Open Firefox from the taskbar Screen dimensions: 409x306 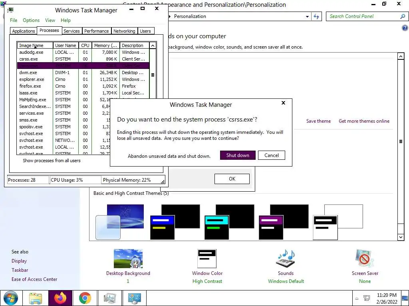point(60,298)
